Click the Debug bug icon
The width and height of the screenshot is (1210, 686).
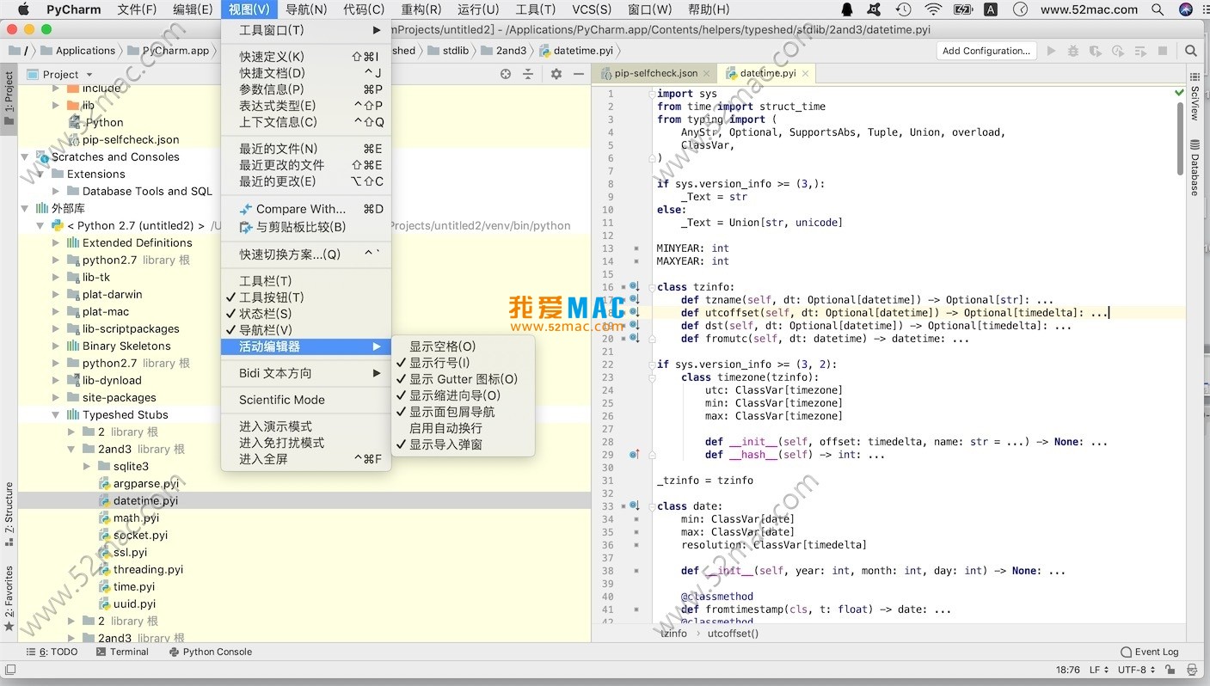1072,51
